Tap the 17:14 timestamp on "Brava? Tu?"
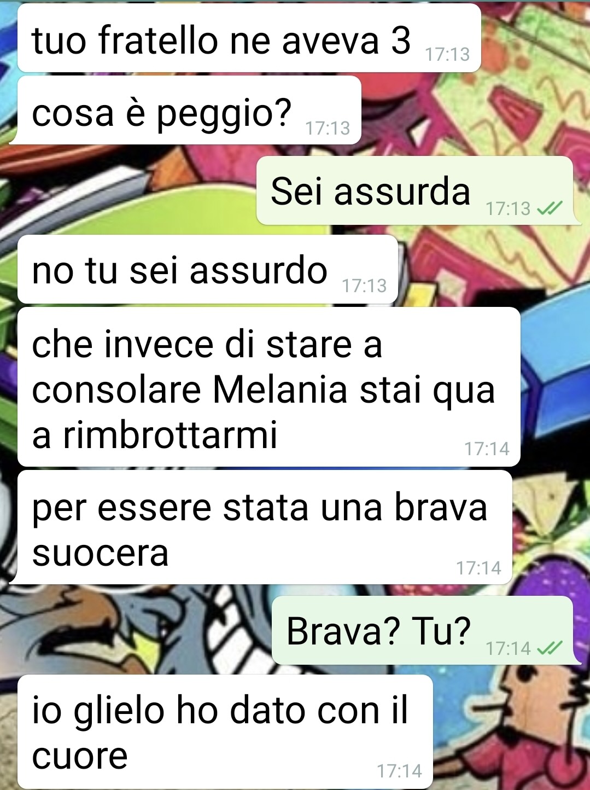Viewport: 590px width, 790px height. [x=509, y=648]
